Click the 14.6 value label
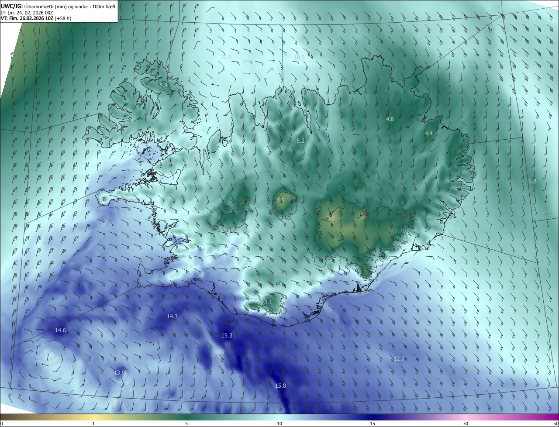 click(x=60, y=331)
